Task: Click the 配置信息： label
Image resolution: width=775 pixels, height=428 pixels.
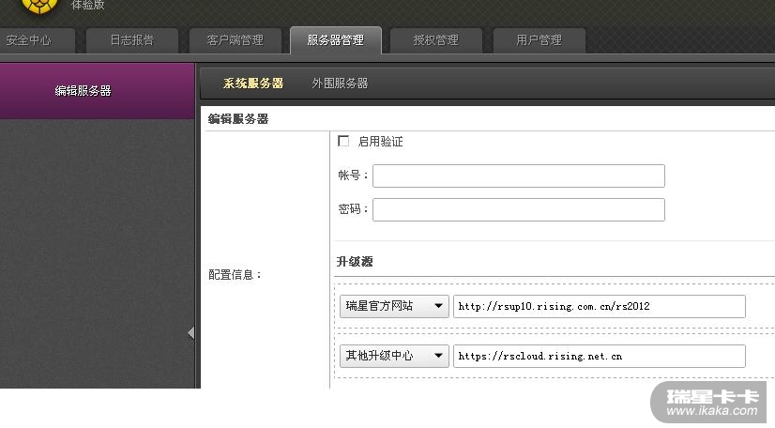Action: click(x=236, y=275)
